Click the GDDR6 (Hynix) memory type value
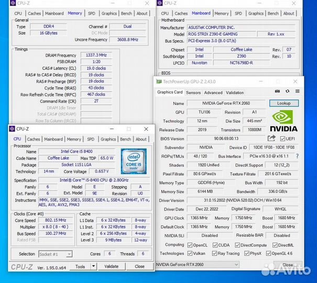This screenshot has height=283, width=317. [211, 183]
